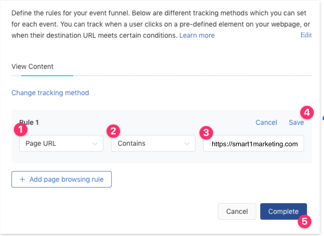Cancel editing Rule 1

[266, 122]
